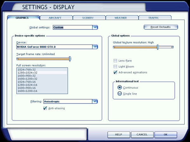Select Continuous informational text option
Viewport: 190px width, 142px height.
[120, 87]
